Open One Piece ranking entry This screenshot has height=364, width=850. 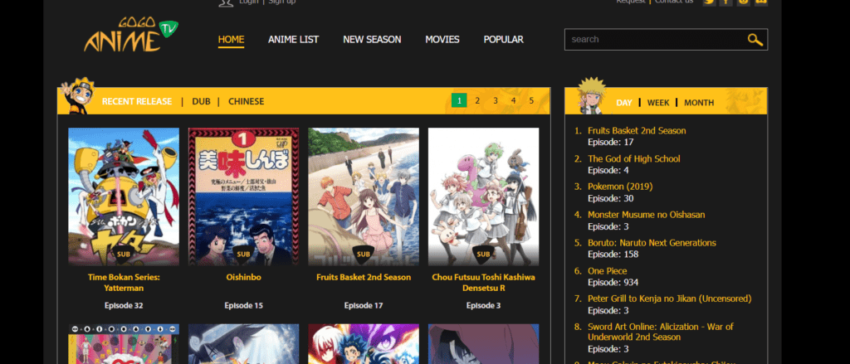(607, 271)
